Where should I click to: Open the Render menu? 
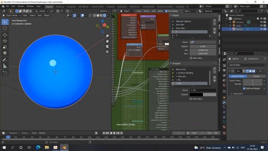click(21, 6)
